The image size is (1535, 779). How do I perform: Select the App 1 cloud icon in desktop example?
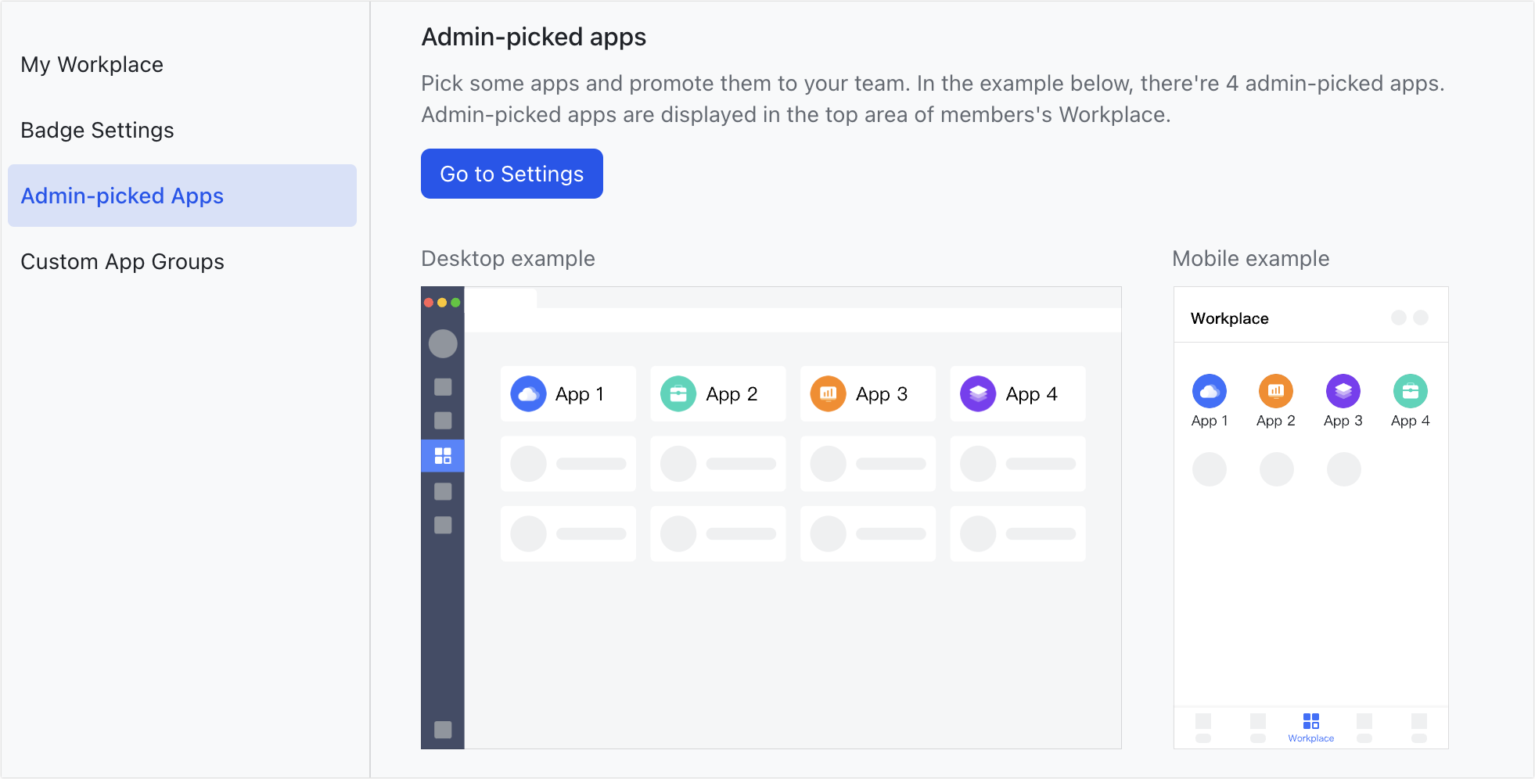point(529,393)
